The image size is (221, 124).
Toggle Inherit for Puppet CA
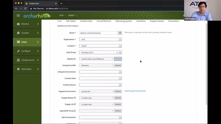coord(118,104)
